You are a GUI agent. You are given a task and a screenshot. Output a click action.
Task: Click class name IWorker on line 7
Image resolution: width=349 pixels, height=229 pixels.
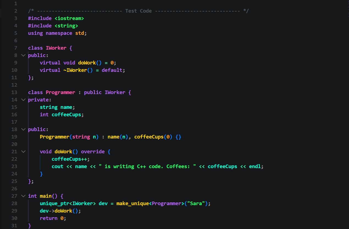tap(56, 48)
